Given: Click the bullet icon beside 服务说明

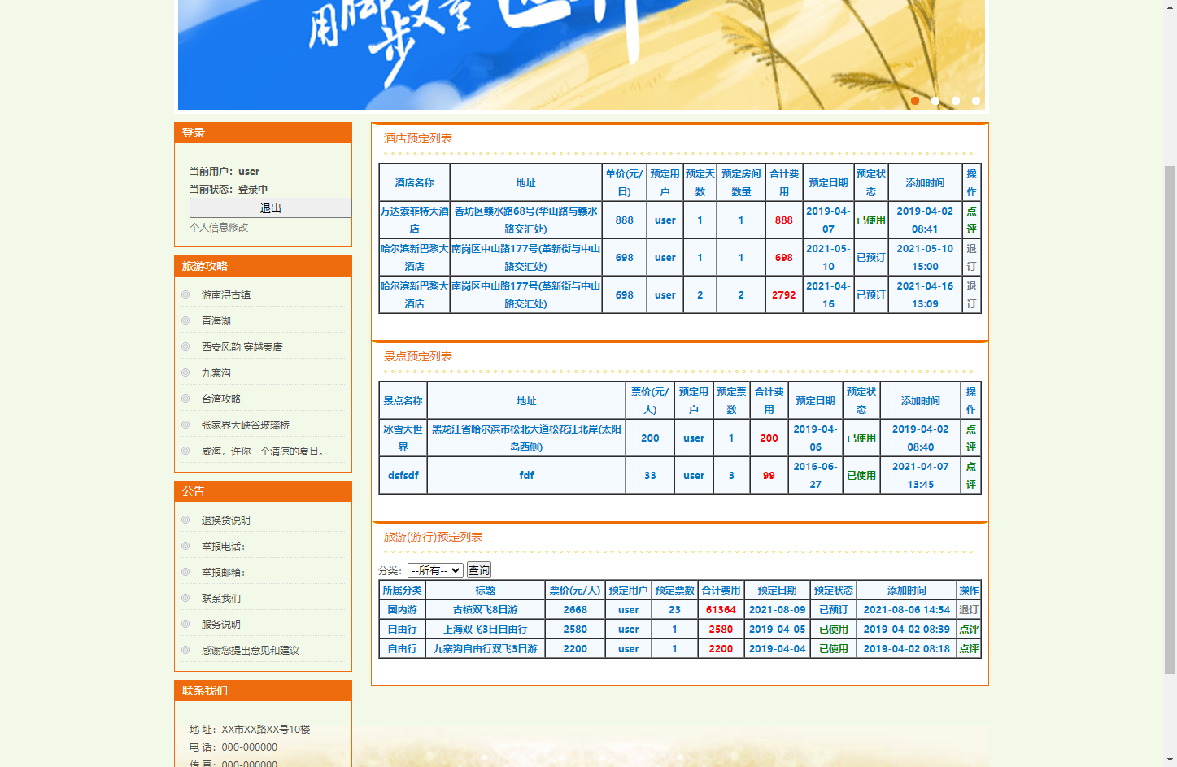Looking at the screenshot, I should click(185, 624).
